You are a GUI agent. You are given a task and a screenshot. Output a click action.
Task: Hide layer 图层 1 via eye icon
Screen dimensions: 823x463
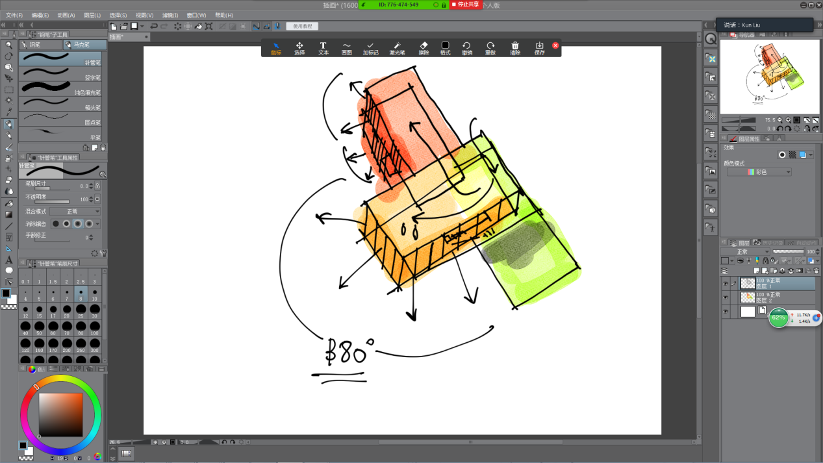(x=725, y=284)
